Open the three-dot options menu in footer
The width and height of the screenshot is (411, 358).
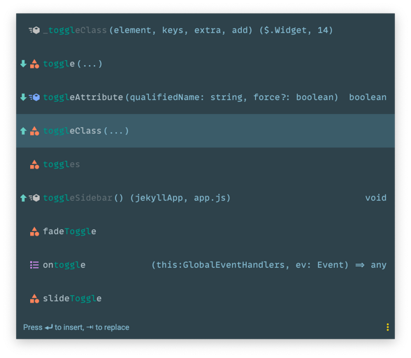(387, 327)
